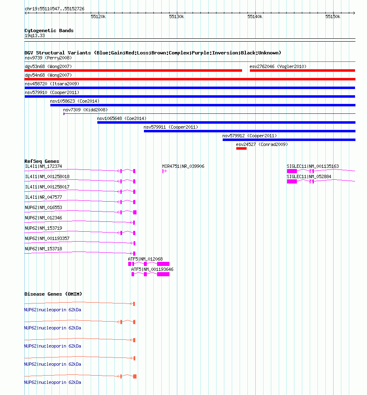Click the 55120k ruler tick label
Image resolution: width=367 pixels, height=395 pixels.
pyautogui.click(x=98, y=16)
